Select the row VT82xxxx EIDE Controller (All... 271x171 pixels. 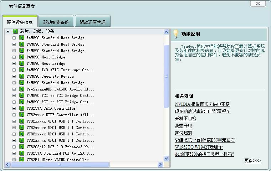pos(60,115)
